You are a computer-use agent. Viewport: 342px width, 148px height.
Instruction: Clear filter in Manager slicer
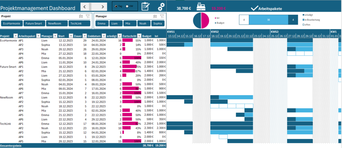[162, 16]
